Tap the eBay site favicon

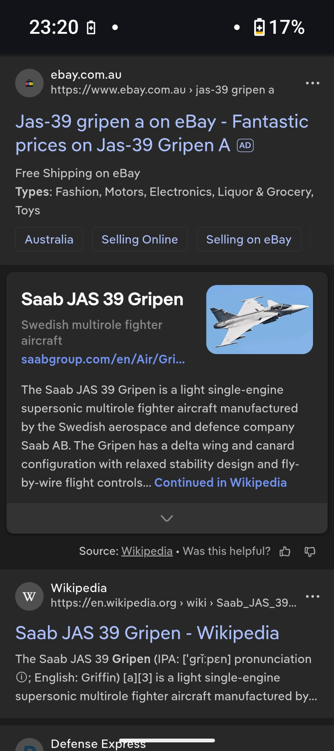29,83
